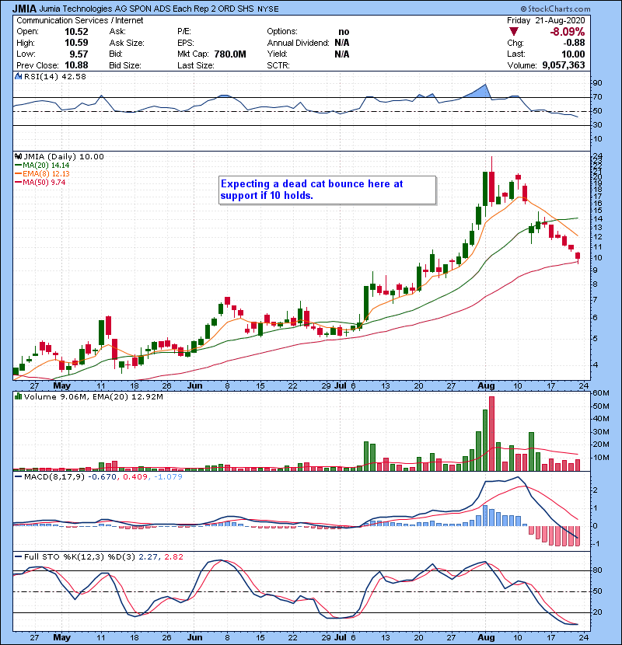Click the Volume 9.06M, EMA(20) legend text
This screenshot has width=622, height=645.
pyautogui.click(x=93, y=397)
